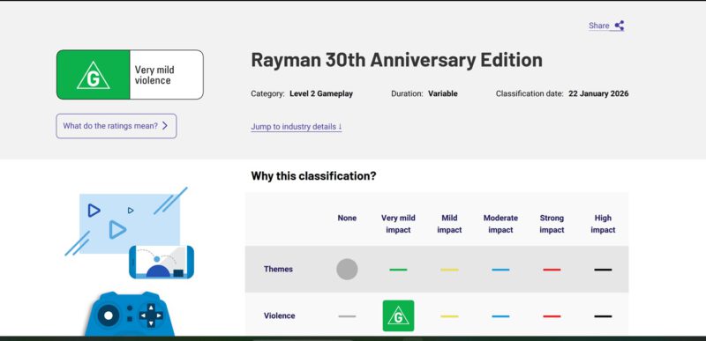Click the yellow dash in Violence row
706x341 pixels.
point(449,316)
